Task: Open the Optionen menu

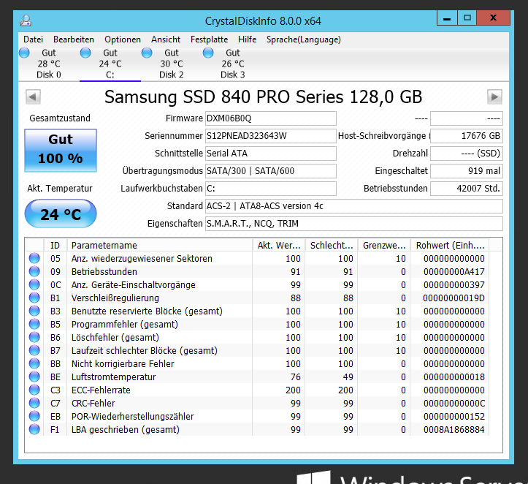Action: (x=123, y=39)
